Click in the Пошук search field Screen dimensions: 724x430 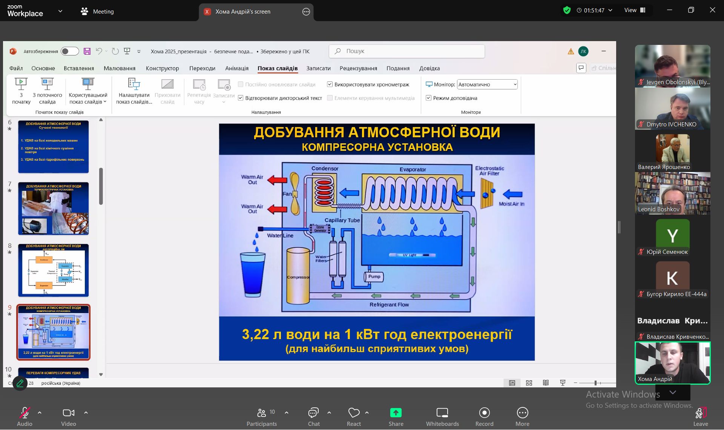406,51
